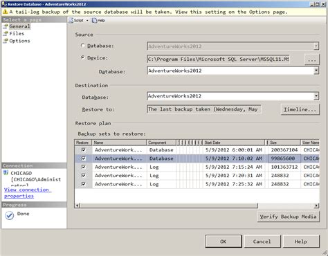Open the Device Database dropdown
Screen dimensions: 328x256
316,71
